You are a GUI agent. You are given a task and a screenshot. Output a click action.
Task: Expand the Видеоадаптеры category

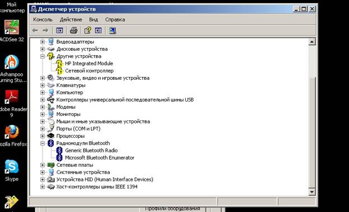coord(43,42)
